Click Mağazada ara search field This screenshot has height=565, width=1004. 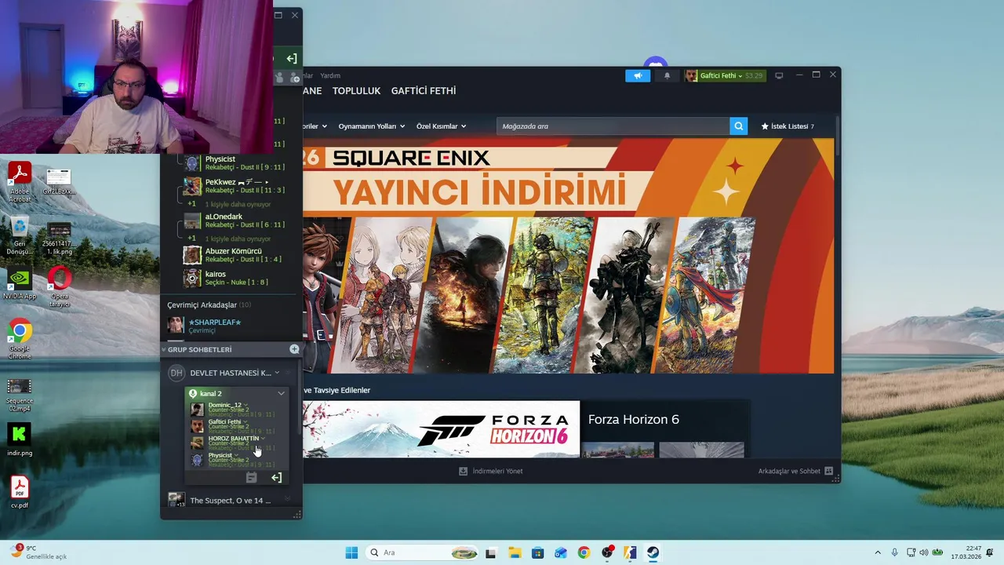pos(613,126)
